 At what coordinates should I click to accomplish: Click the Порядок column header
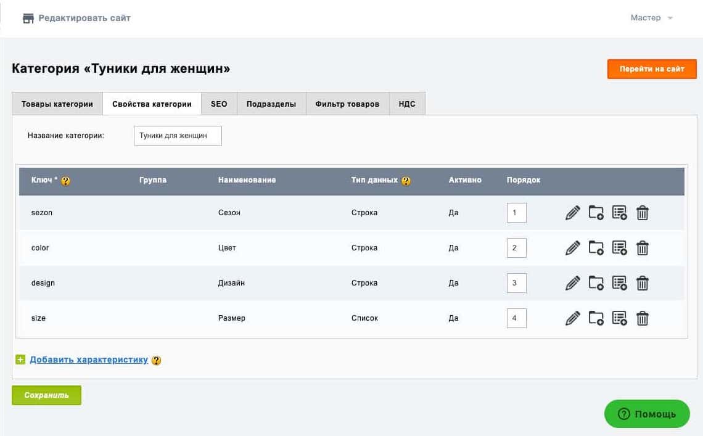click(x=523, y=180)
